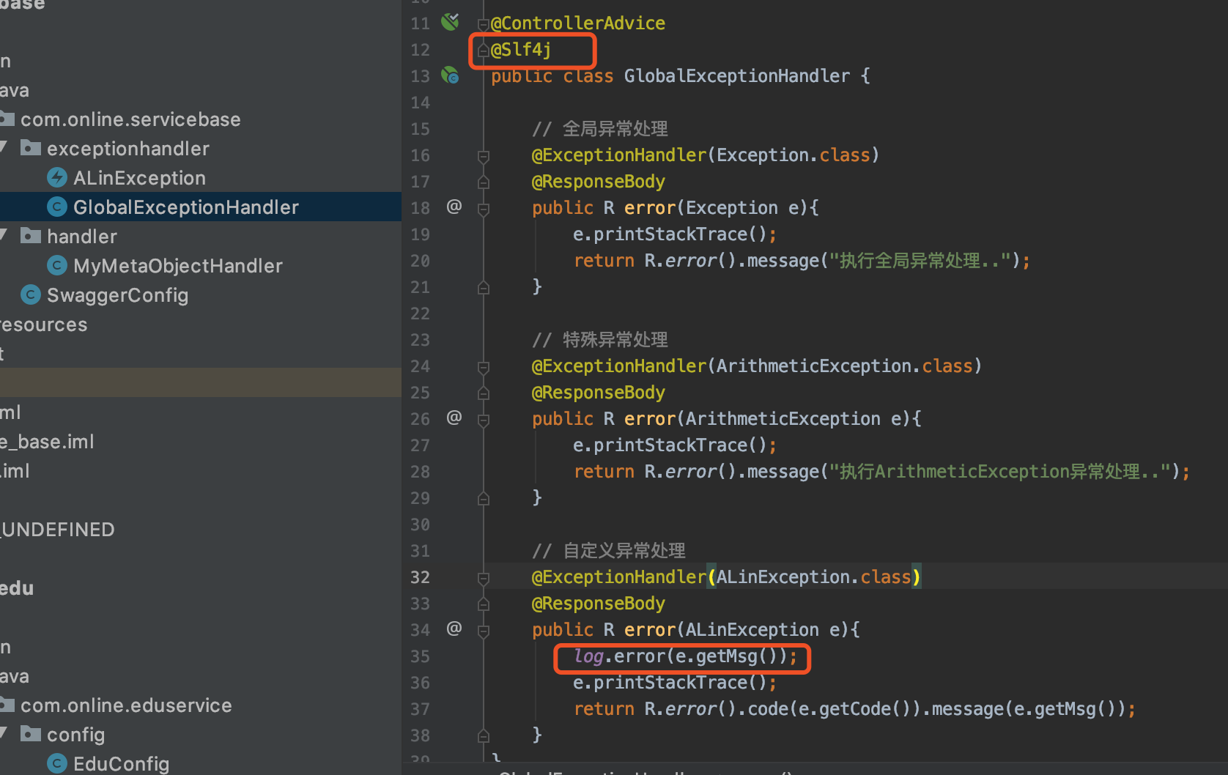Select GlobalExceptionHandler in the project tree

(186, 207)
